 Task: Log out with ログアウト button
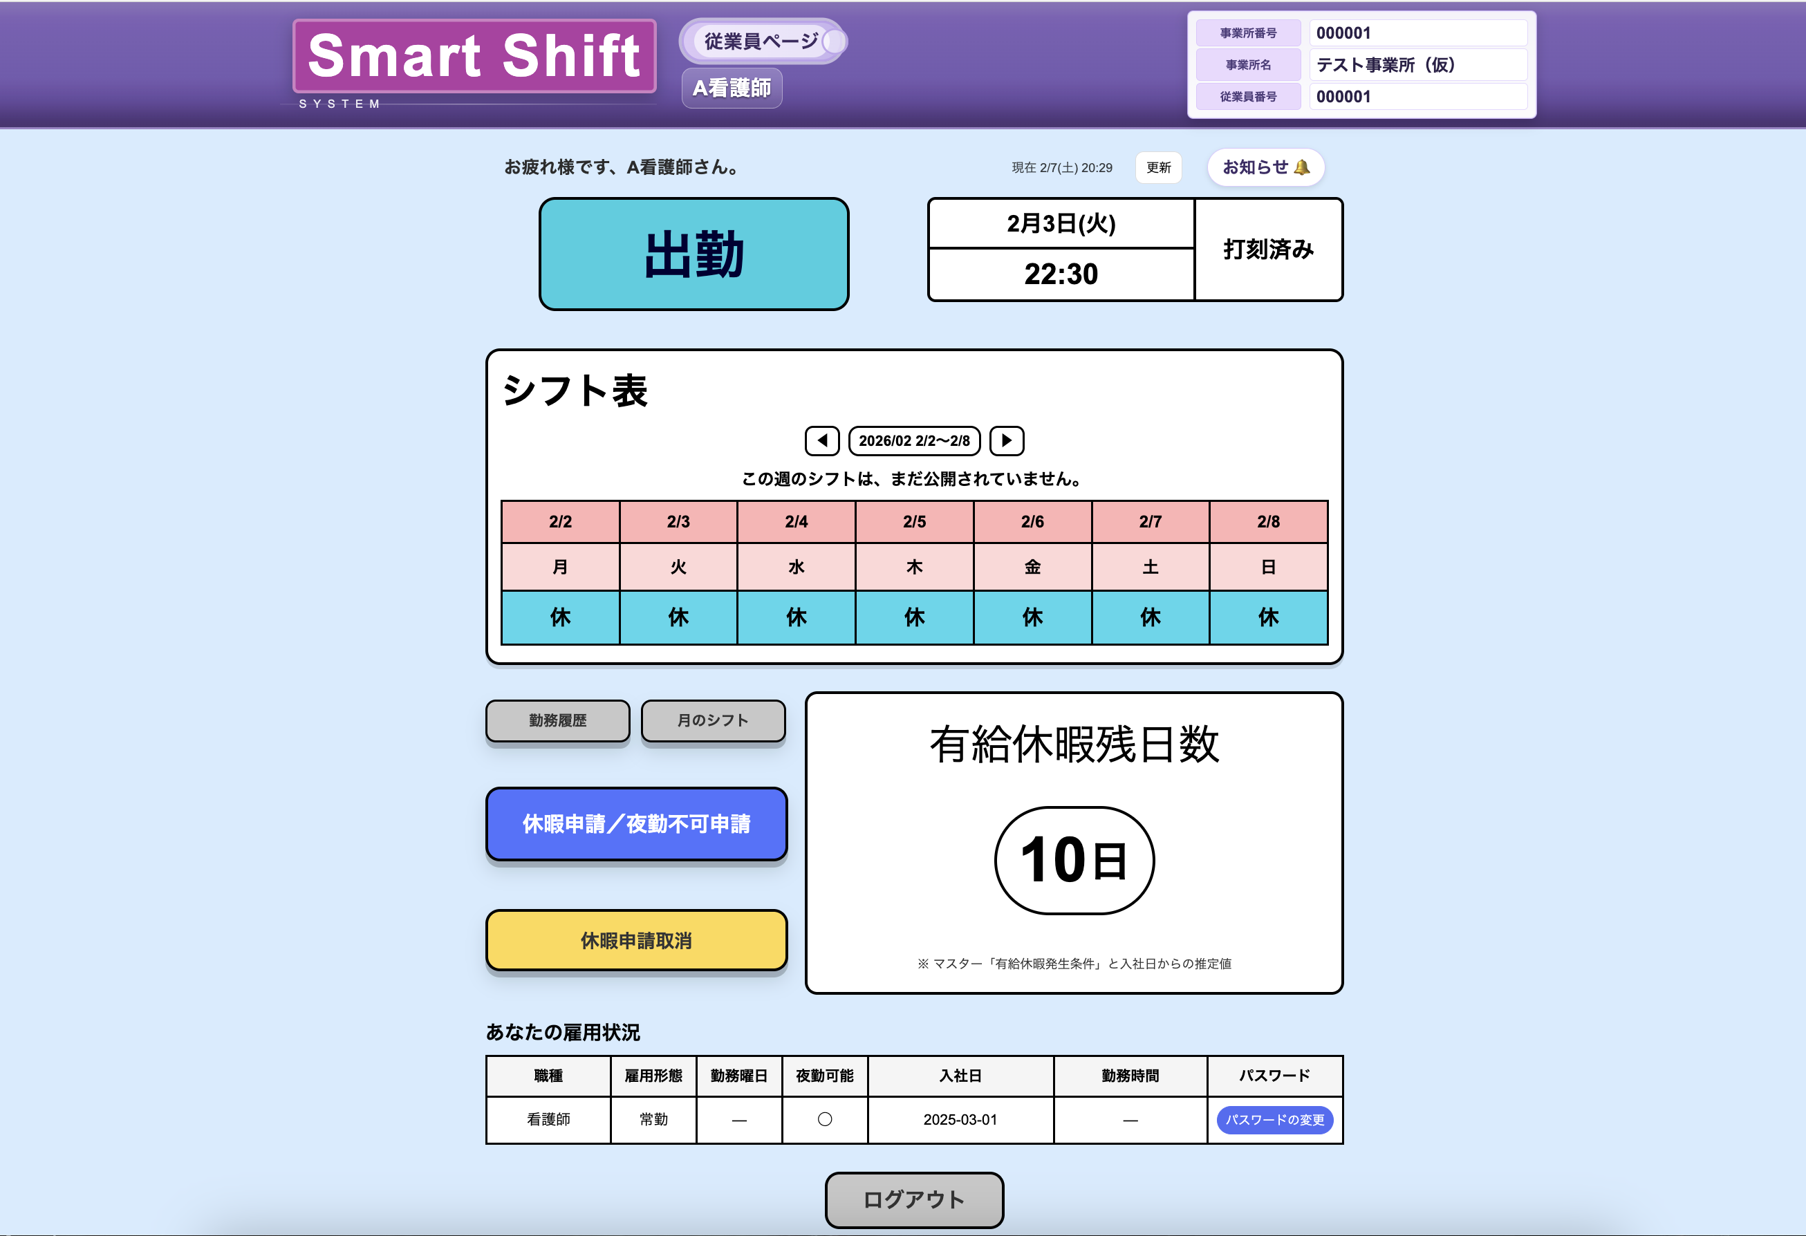click(914, 1199)
